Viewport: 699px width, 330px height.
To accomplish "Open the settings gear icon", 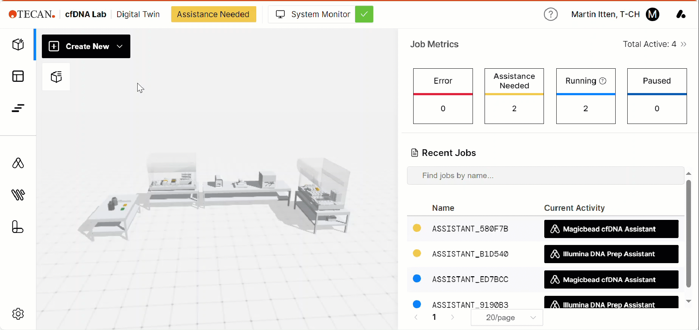I will [18, 314].
